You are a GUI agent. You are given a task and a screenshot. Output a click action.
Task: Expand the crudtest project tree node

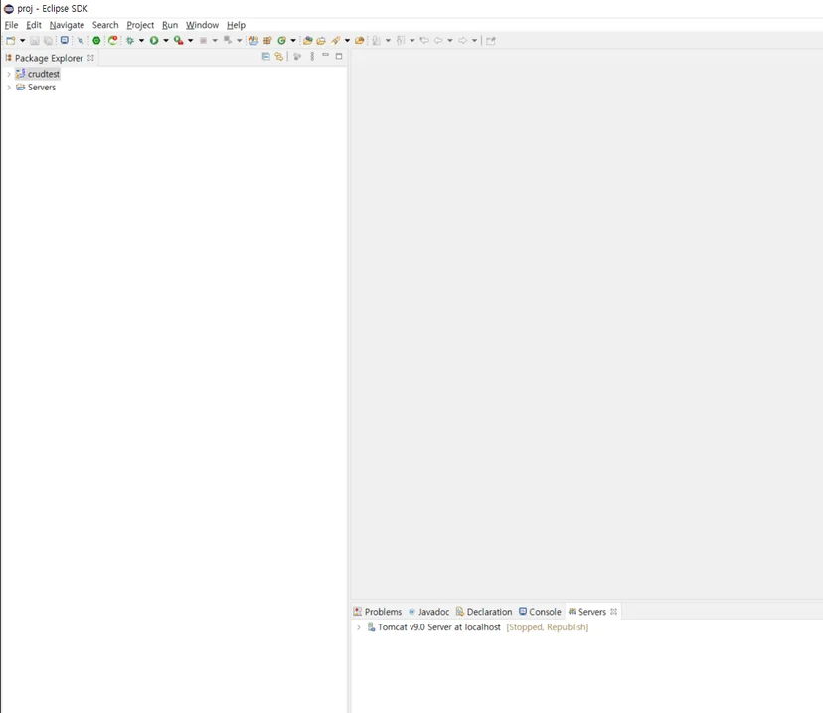point(8,74)
